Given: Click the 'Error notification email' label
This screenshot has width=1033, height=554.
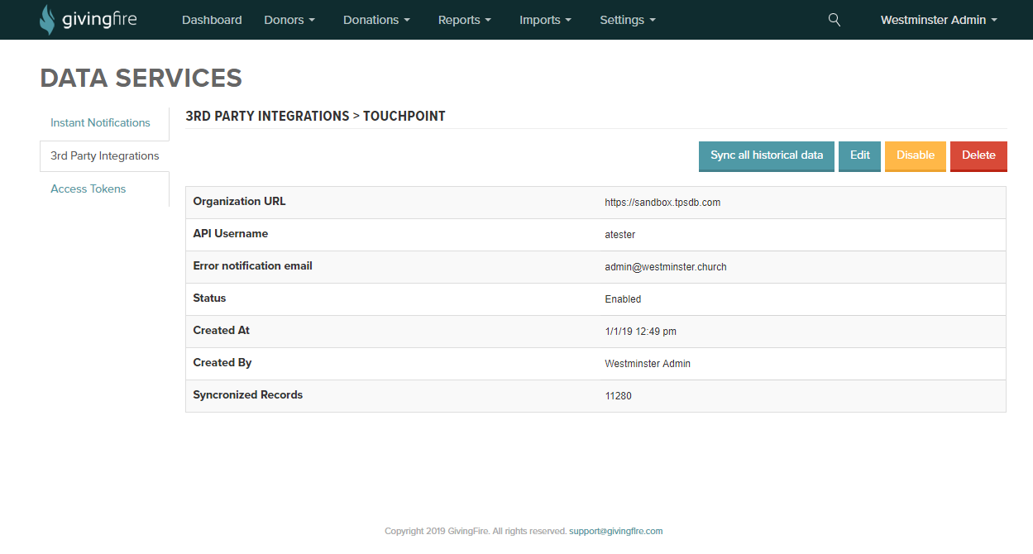Looking at the screenshot, I should tap(253, 266).
